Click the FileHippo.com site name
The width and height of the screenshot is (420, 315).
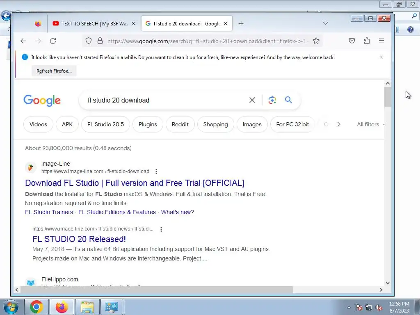click(60, 279)
